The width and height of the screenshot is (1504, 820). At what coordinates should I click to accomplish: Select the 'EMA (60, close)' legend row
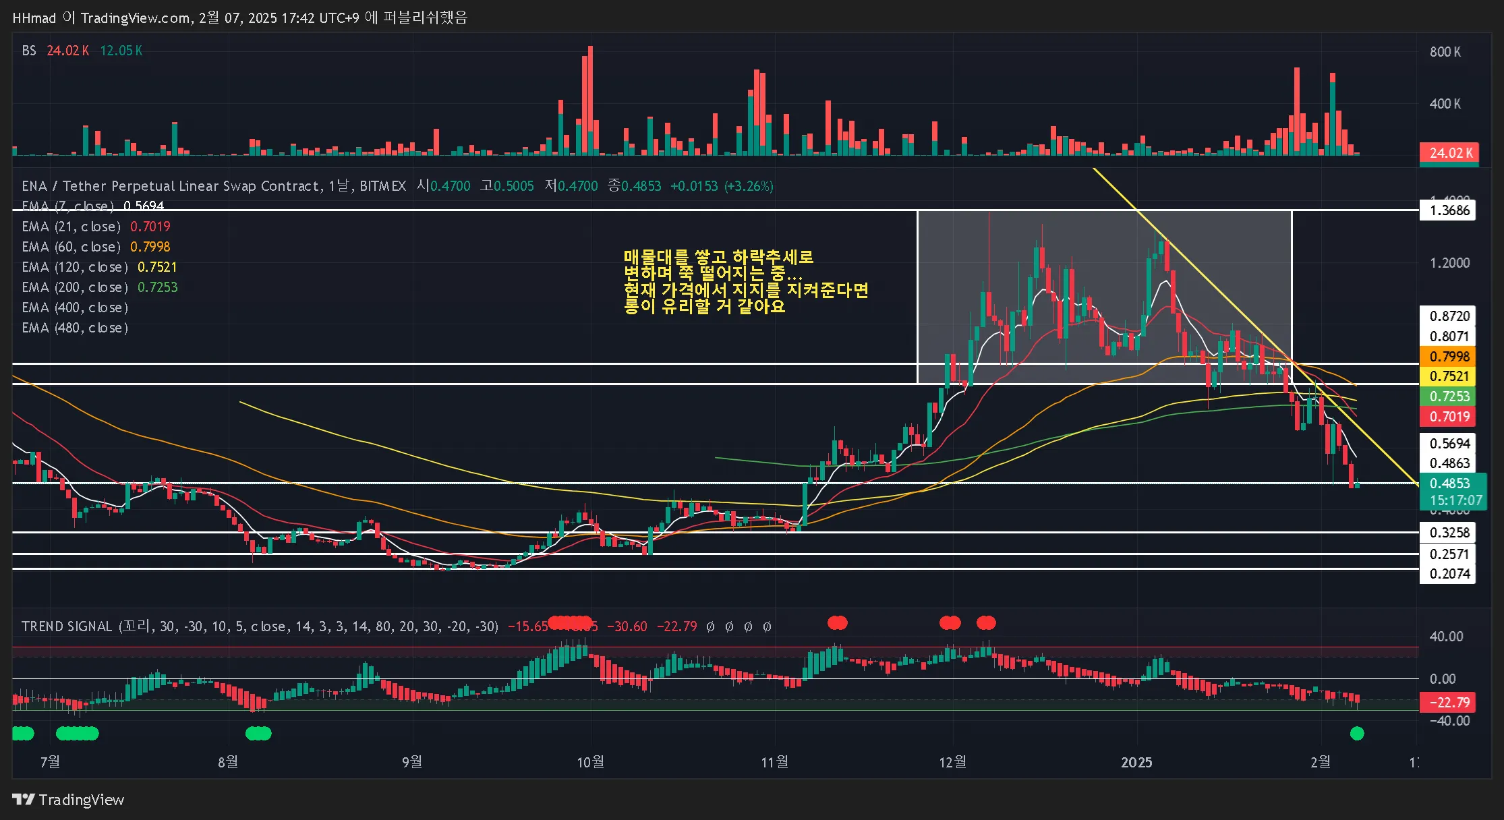(96, 247)
